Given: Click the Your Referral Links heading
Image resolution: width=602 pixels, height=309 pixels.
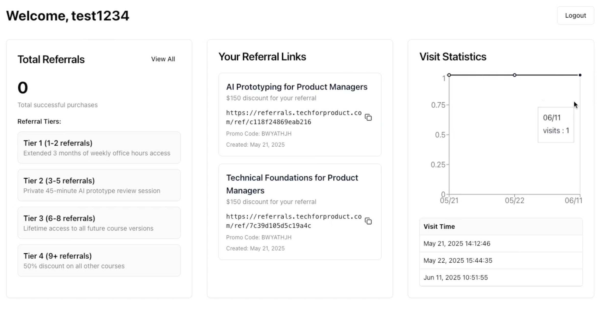Looking at the screenshot, I should pyautogui.click(x=262, y=57).
